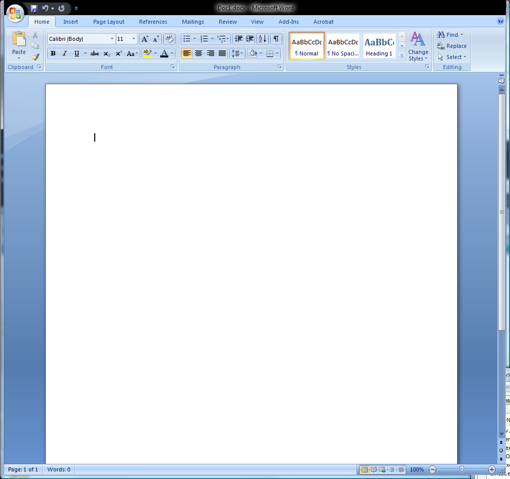510x479 pixels.
Task: Open the line spacing dropdown
Action: point(237,53)
